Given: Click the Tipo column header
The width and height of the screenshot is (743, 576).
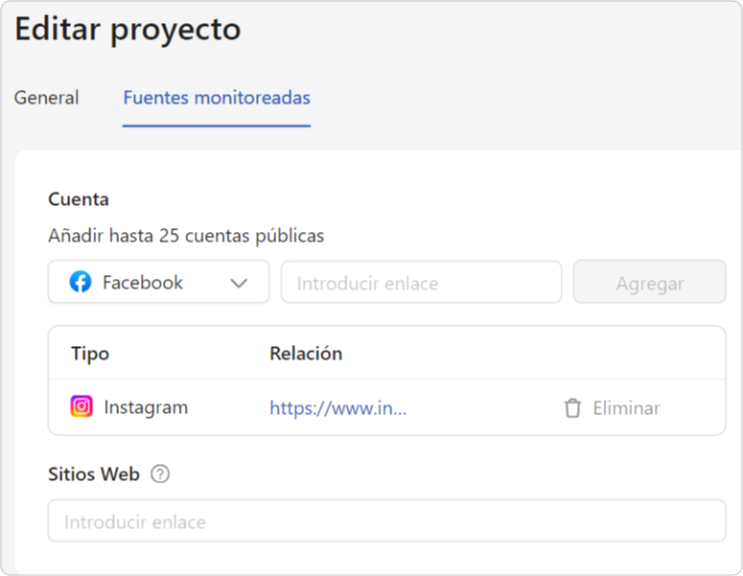Looking at the screenshot, I should (x=90, y=354).
